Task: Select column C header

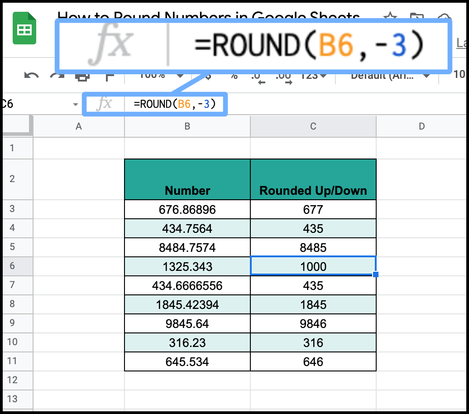Action: [x=313, y=126]
